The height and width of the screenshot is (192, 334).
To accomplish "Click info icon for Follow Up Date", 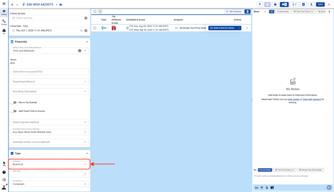I will (x=86, y=18).
